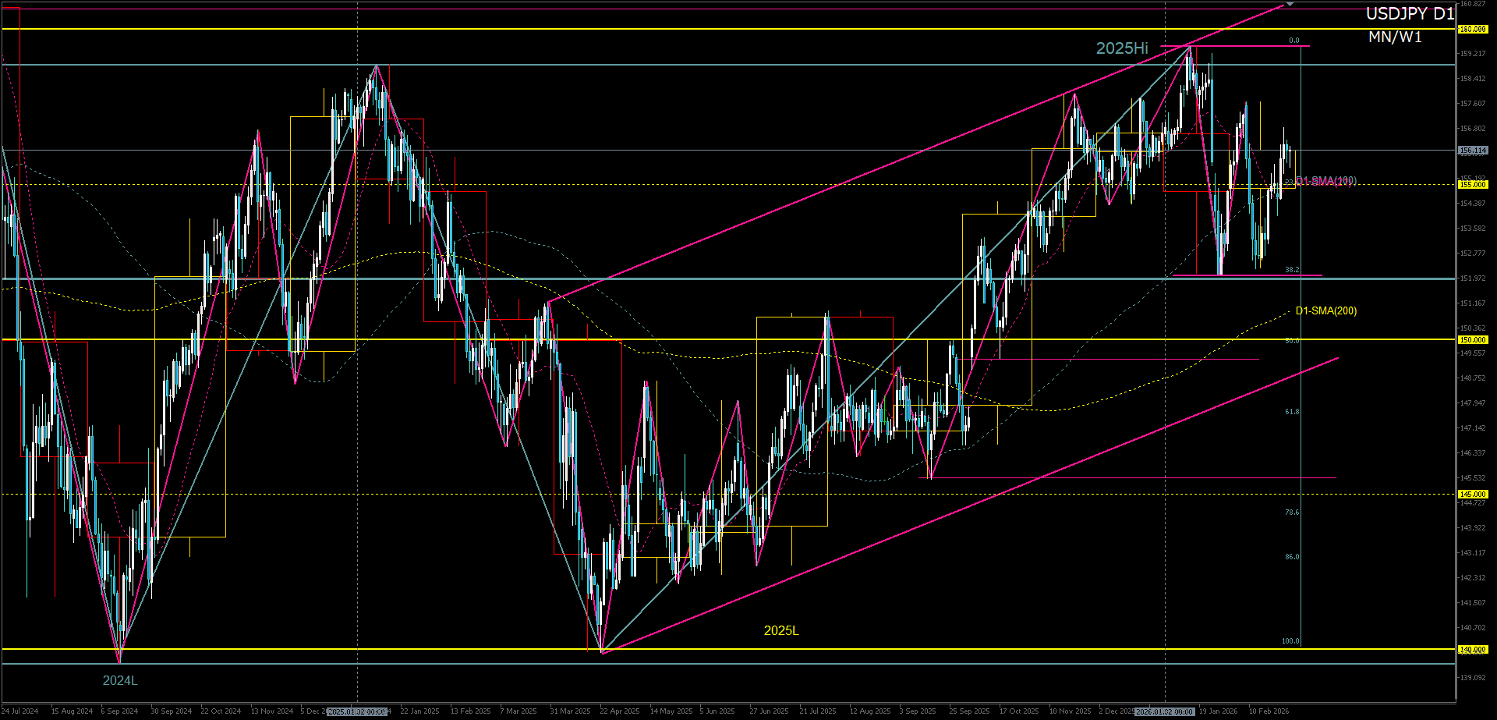Click the 2026.01.02 00:00 date marker
Image resolution: width=1497 pixels, height=720 pixels.
pyautogui.click(x=1164, y=711)
